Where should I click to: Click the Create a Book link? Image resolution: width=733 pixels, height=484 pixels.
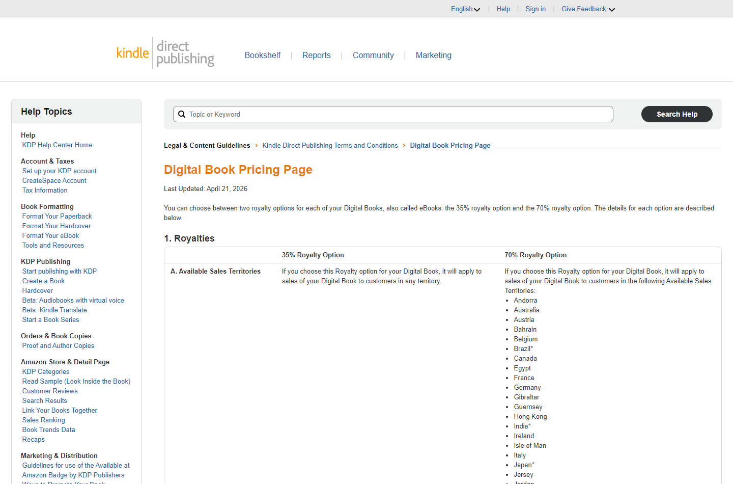[43, 281]
